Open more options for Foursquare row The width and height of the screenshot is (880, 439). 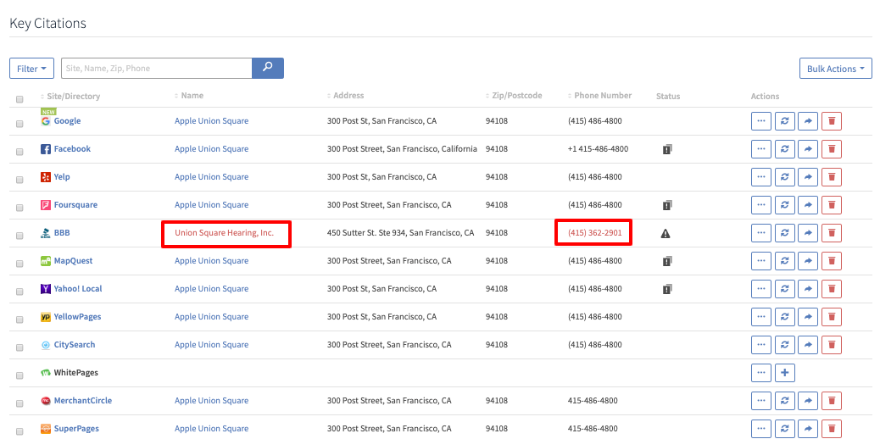[x=761, y=205]
